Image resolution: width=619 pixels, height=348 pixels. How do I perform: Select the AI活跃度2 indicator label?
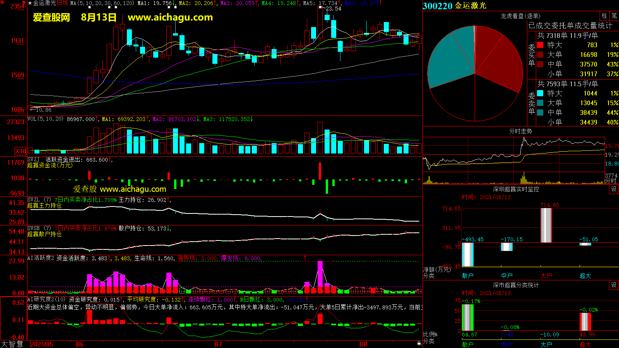pos(41,258)
